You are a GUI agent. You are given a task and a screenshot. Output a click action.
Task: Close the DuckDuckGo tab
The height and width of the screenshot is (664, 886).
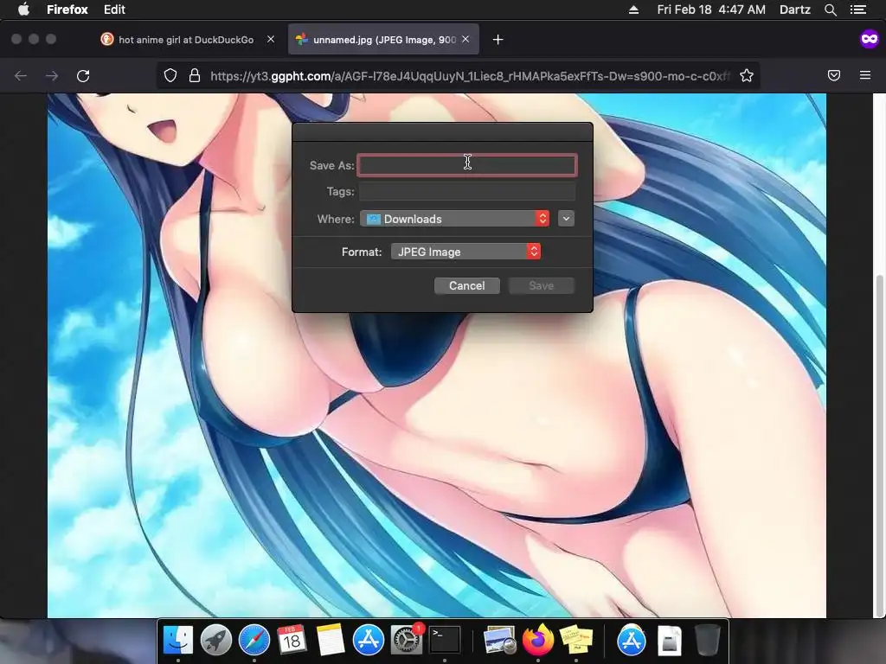click(271, 40)
